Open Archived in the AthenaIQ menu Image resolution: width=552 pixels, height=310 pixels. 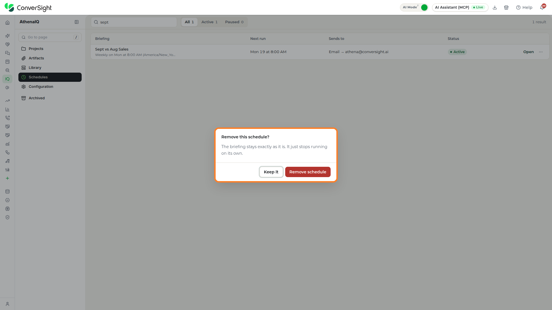[50, 98]
